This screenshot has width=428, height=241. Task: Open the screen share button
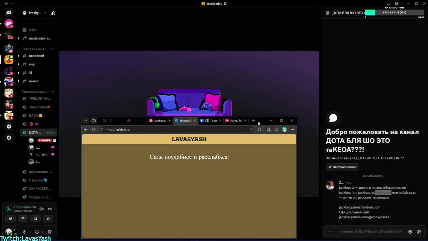click(x=23, y=219)
